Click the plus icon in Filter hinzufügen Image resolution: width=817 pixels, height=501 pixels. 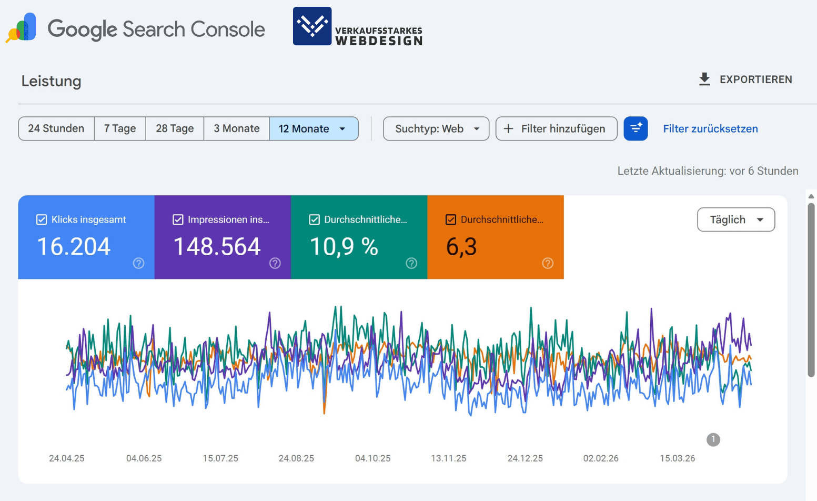point(508,128)
